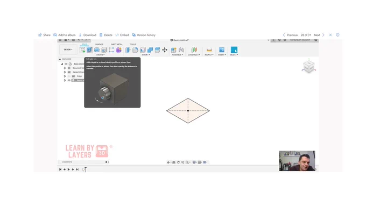Select the Joint tool
This screenshot has width=366, height=206.
[181, 49]
